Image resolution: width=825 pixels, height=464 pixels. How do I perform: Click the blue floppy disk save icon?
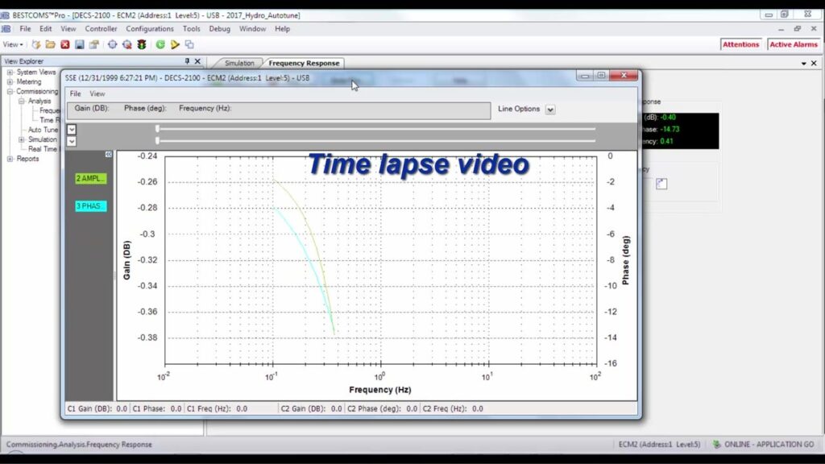pyautogui.click(x=80, y=44)
